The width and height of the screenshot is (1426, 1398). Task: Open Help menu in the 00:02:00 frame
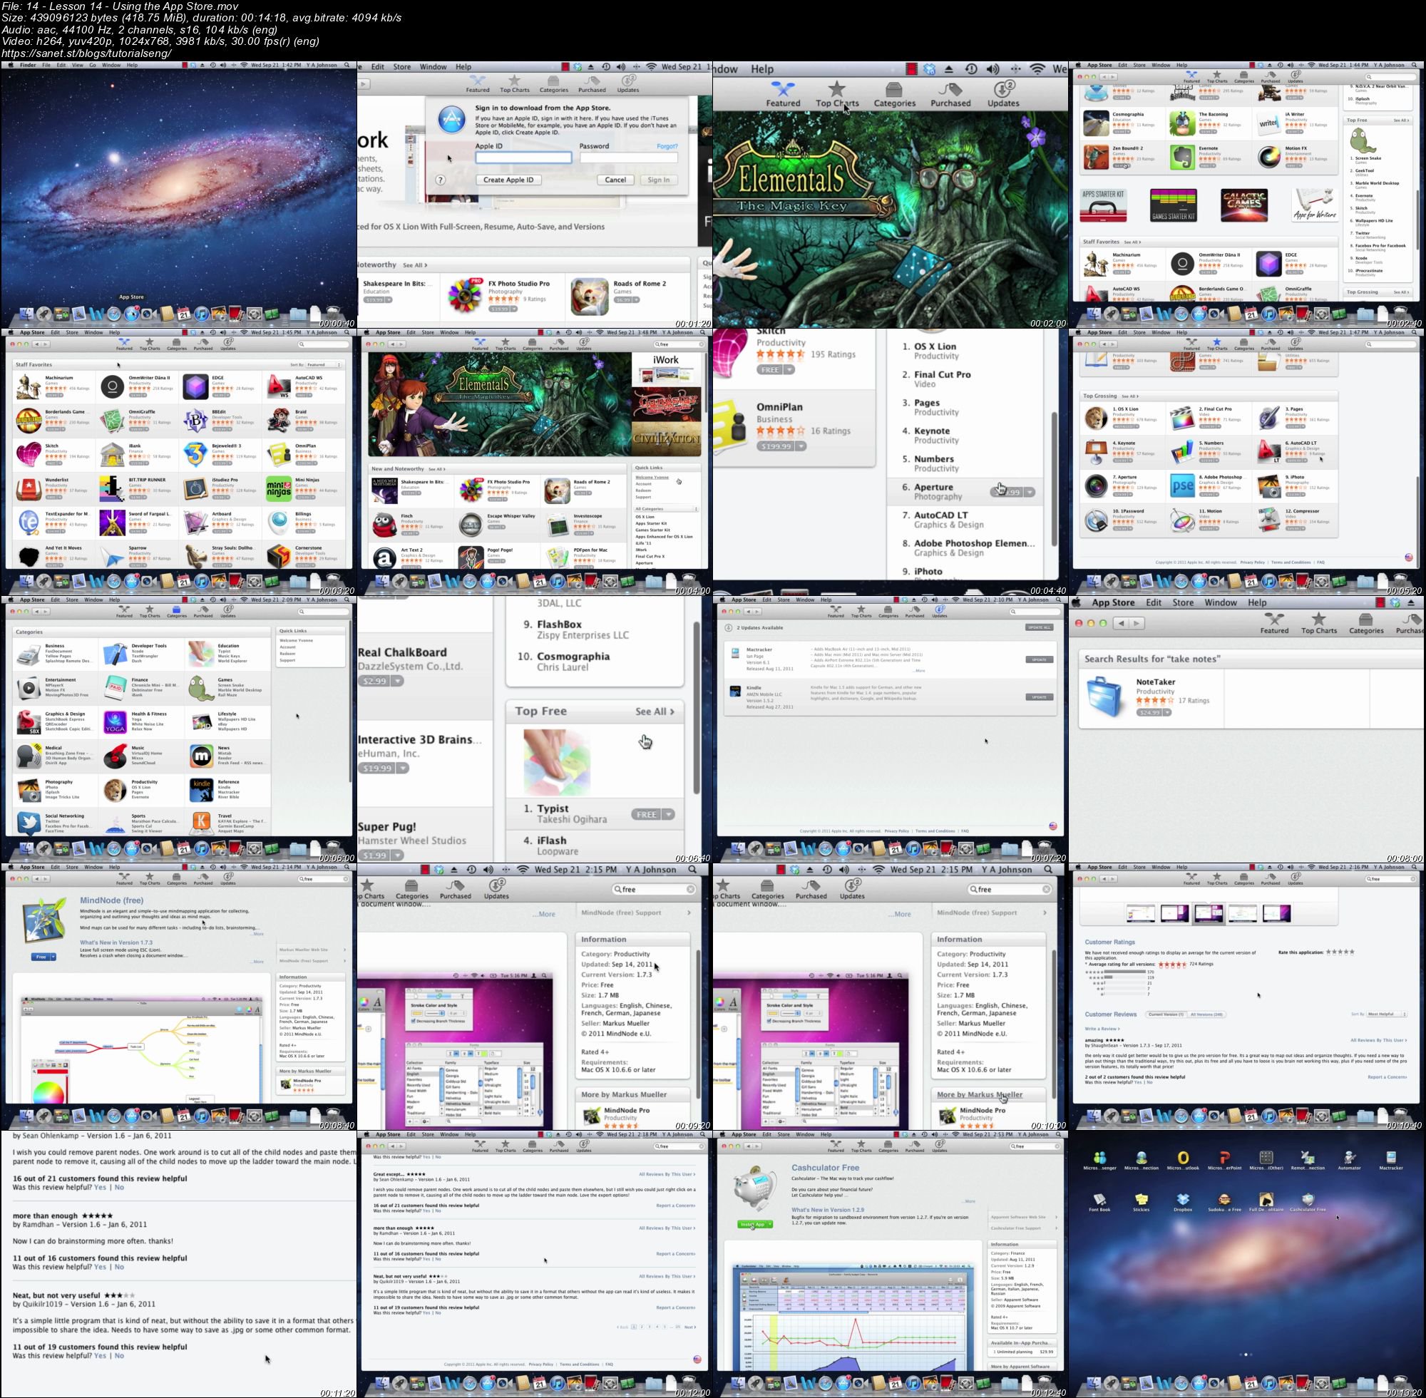[762, 69]
